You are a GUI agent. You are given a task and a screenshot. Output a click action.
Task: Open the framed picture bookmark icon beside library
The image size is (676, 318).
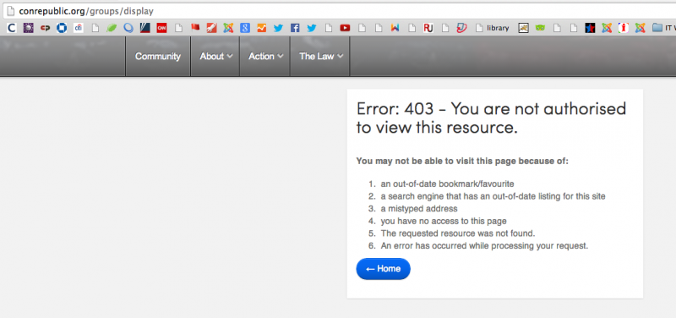tap(523, 28)
